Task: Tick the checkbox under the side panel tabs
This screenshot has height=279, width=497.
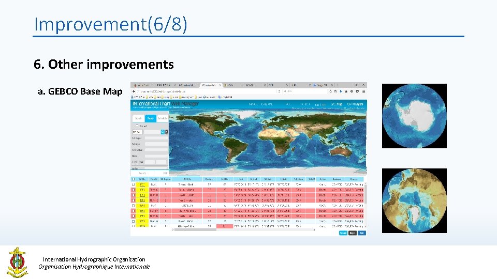Action: point(137,126)
